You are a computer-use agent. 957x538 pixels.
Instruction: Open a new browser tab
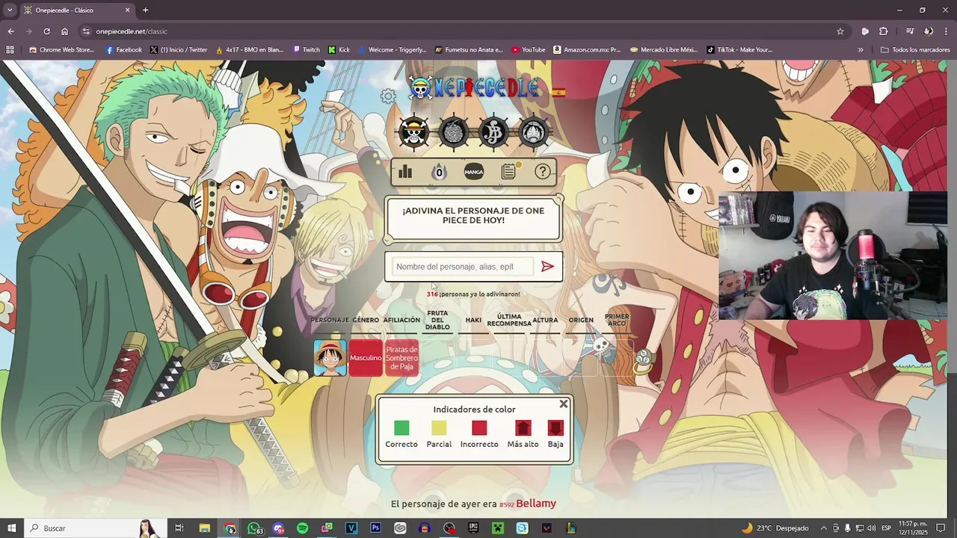pyautogui.click(x=145, y=10)
